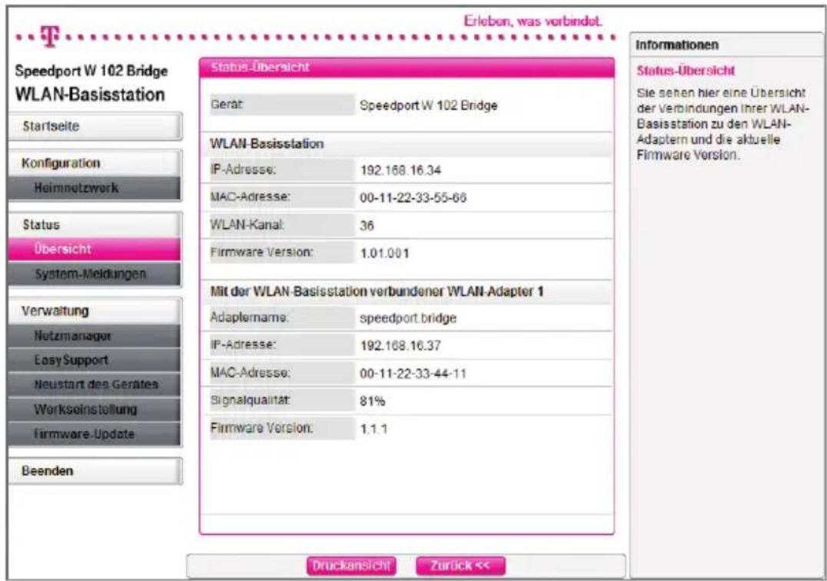This screenshot has height=581, width=827.
Task: Click the Telekom T logo
Action: pos(50,37)
